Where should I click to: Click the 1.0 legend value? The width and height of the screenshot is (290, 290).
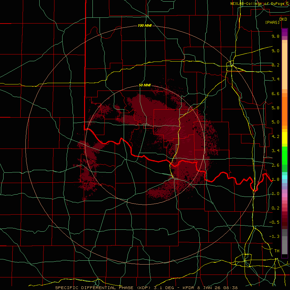click(x=275, y=194)
